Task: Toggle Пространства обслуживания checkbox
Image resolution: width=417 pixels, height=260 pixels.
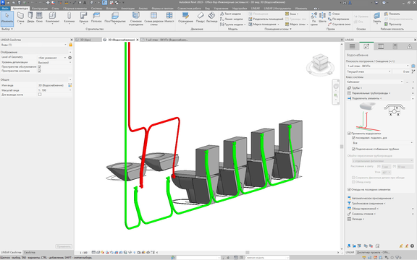Action: 40,67
